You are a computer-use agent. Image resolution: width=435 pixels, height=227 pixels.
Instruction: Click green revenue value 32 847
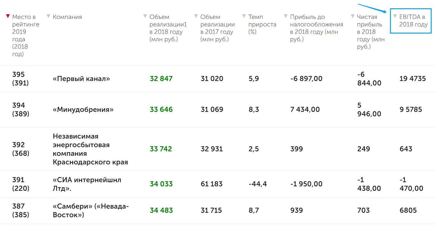(161, 79)
